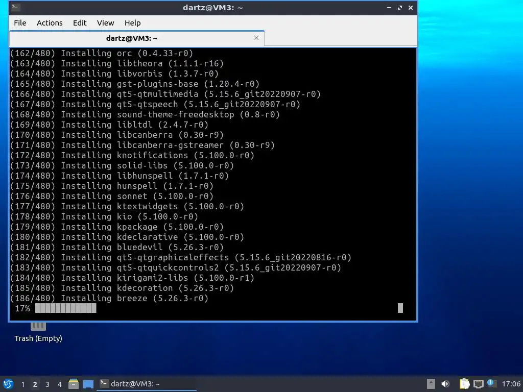523x392 pixels.
Task: Open the removable media eject icon
Action: pos(431,384)
